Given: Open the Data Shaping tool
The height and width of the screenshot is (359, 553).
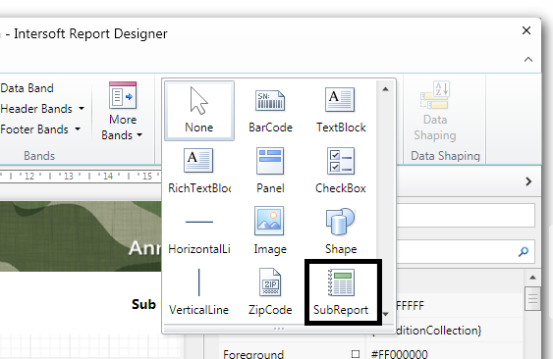Looking at the screenshot, I should tap(434, 112).
